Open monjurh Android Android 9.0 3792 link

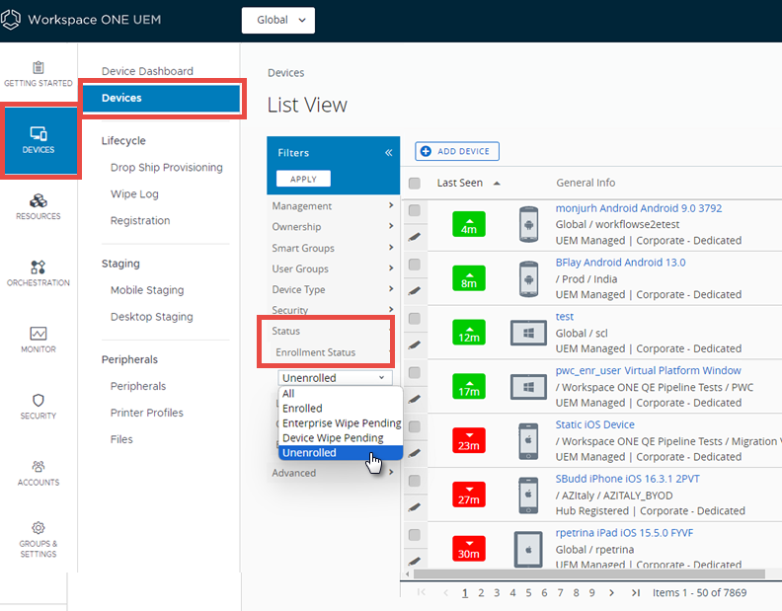[x=639, y=208]
